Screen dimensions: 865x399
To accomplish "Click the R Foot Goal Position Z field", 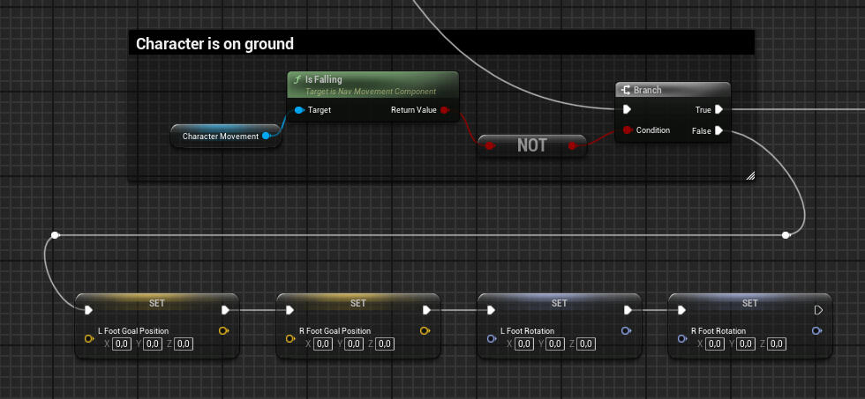I will 385,344.
